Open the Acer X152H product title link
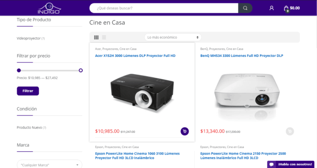The height and width of the screenshot is (168, 317). coord(135,56)
